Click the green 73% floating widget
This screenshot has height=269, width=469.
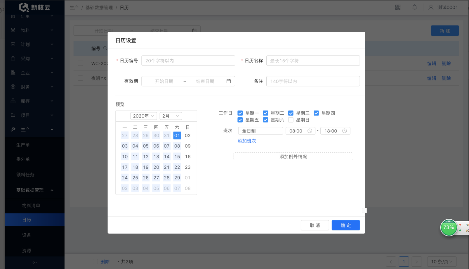point(449,227)
